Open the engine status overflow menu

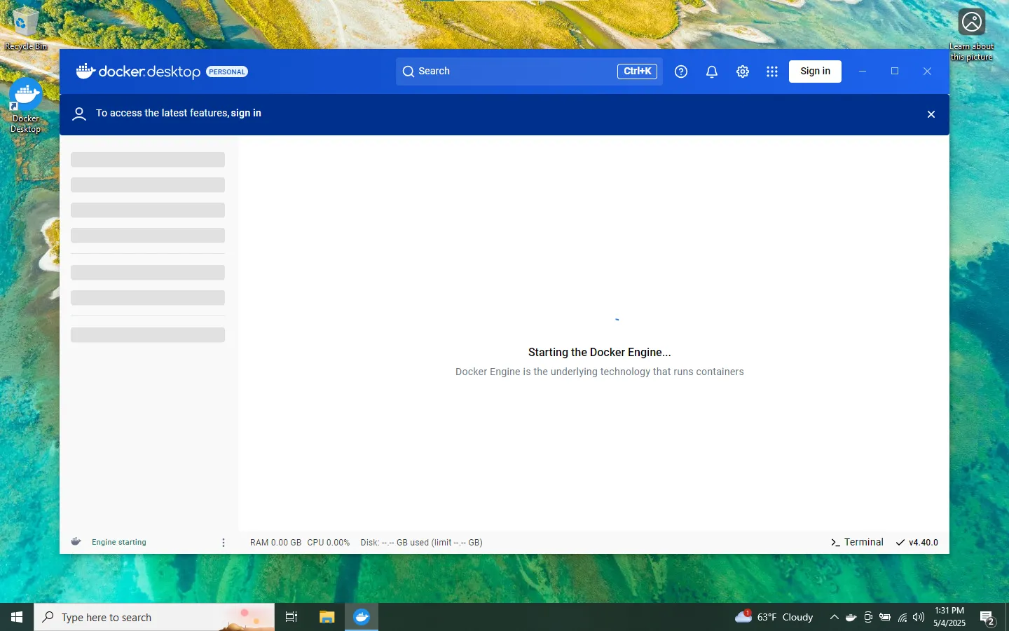click(223, 542)
